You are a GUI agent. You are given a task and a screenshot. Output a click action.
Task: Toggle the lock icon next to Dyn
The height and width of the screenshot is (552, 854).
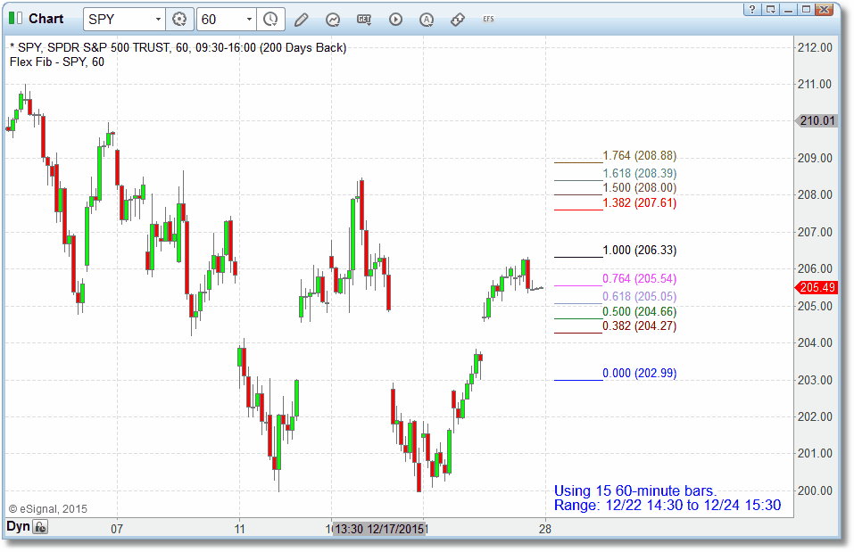(x=41, y=527)
